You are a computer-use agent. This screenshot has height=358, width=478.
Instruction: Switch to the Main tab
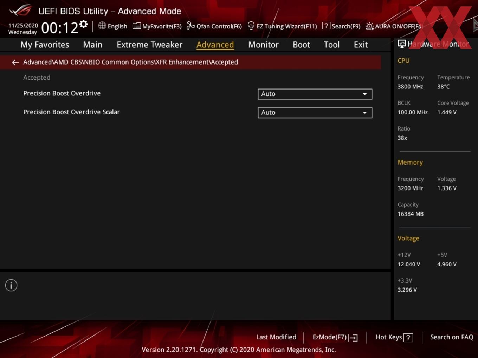point(93,45)
